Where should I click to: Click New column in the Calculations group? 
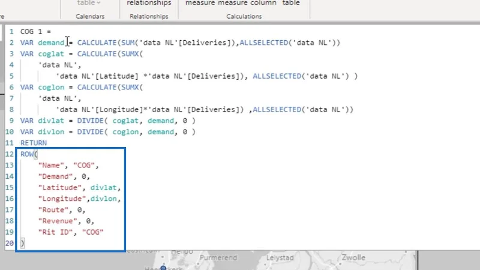[263, 3]
